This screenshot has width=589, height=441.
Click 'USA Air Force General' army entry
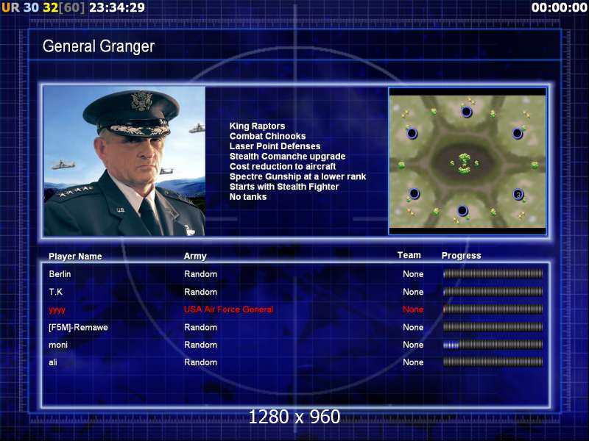228,309
